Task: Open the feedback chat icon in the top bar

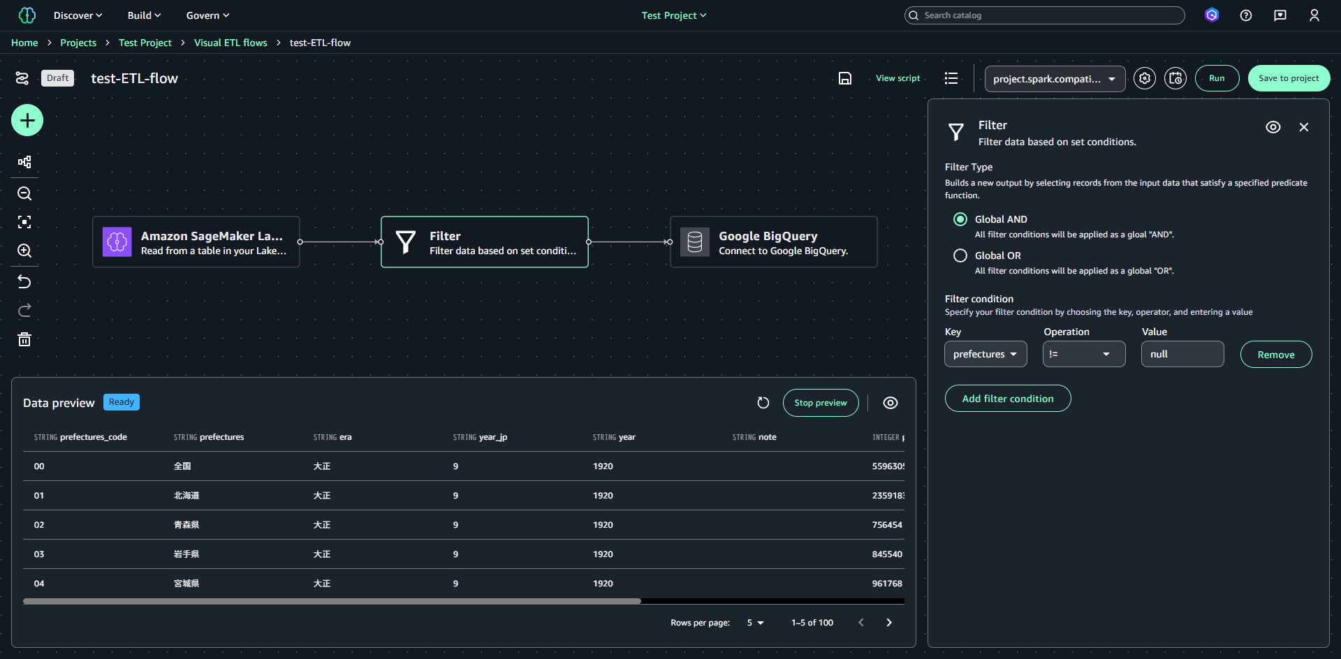Action: pyautogui.click(x=1280, y=15)
